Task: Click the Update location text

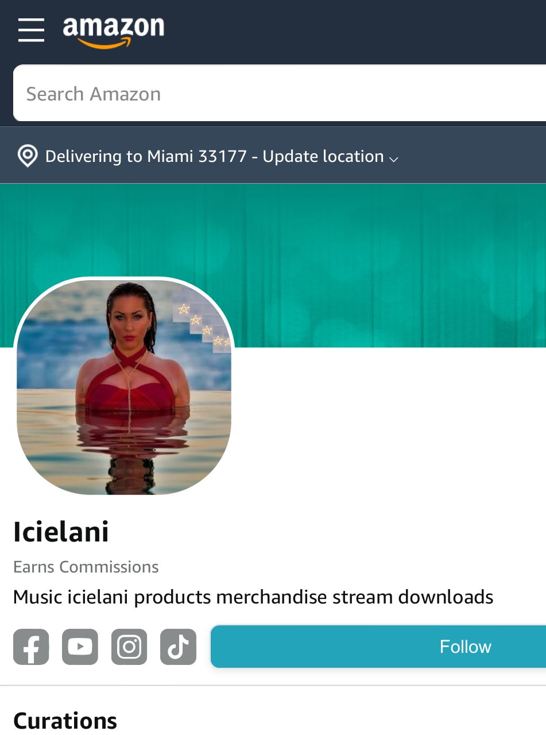Action: 323,156
